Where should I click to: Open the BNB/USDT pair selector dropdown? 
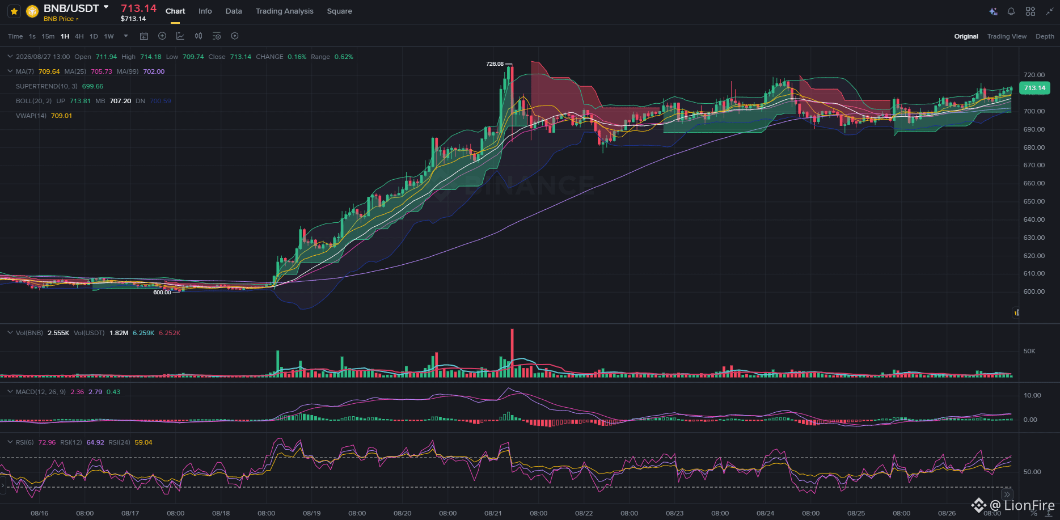106,7
